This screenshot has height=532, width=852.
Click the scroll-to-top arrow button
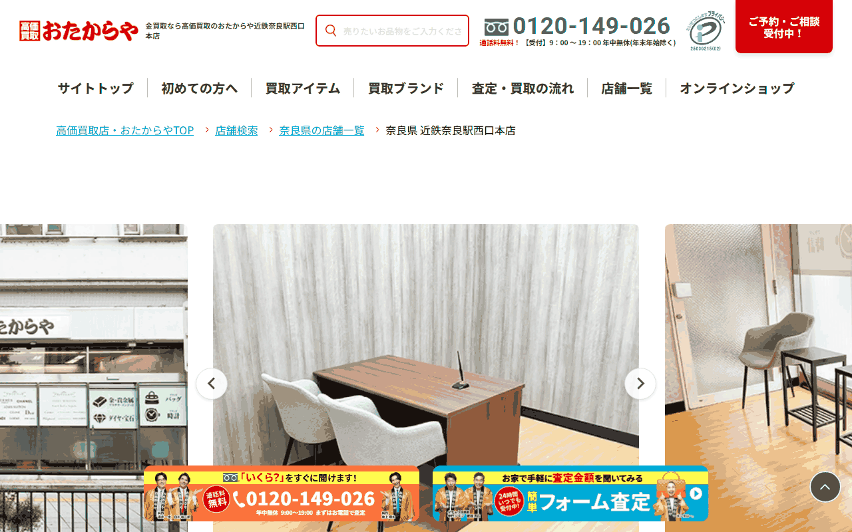(825, 487)
